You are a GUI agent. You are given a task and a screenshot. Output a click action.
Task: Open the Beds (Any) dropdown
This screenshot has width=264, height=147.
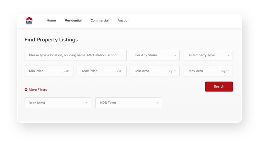pyautogui.click(x=58, y=103)
